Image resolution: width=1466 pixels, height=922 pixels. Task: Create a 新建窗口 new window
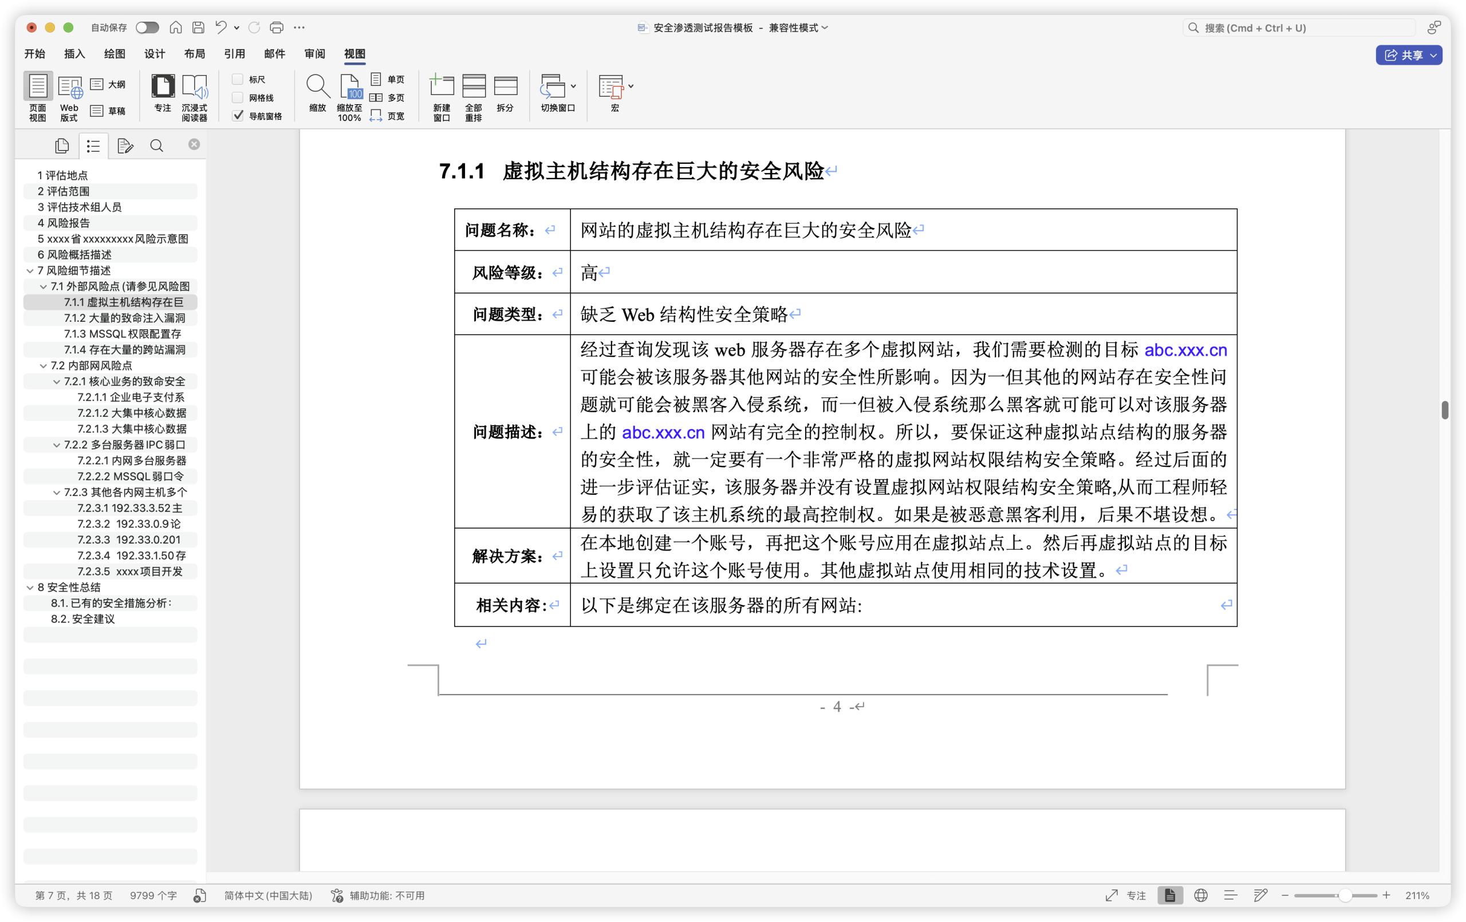pyautogui.click(x=442, y=96)
